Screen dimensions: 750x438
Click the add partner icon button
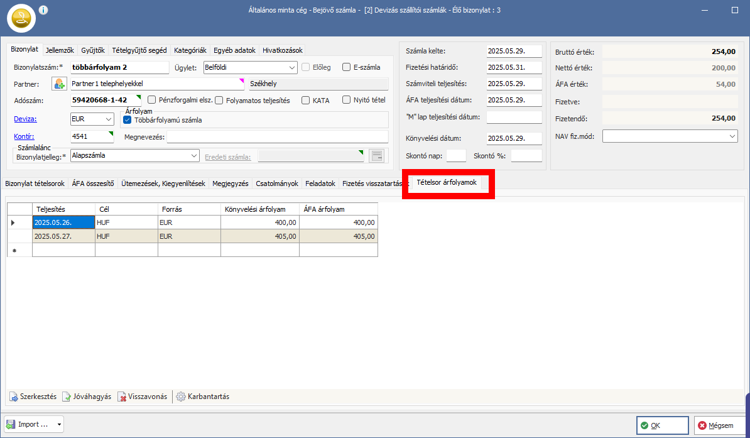pyautogui.click(x=59, y=84)
